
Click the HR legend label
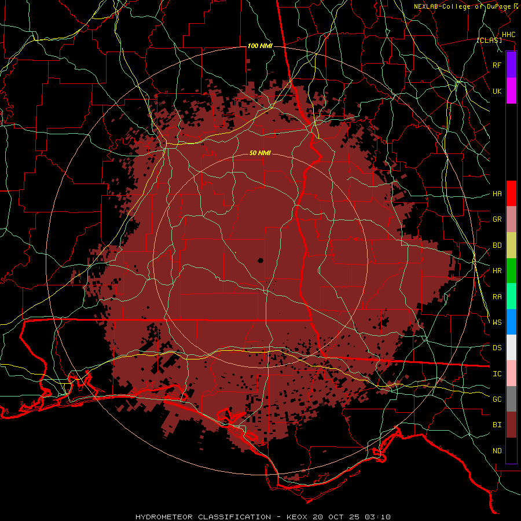[497, 271]
